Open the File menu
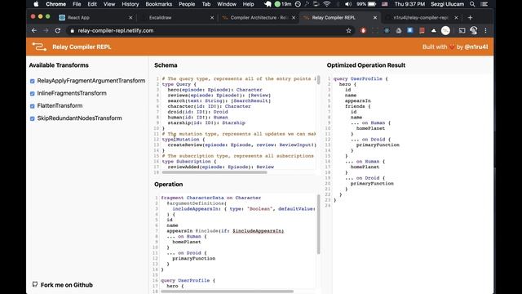Image resolution: width=522 pixels, height=294 pixels. pyautogui.click(x=77, y=4)
